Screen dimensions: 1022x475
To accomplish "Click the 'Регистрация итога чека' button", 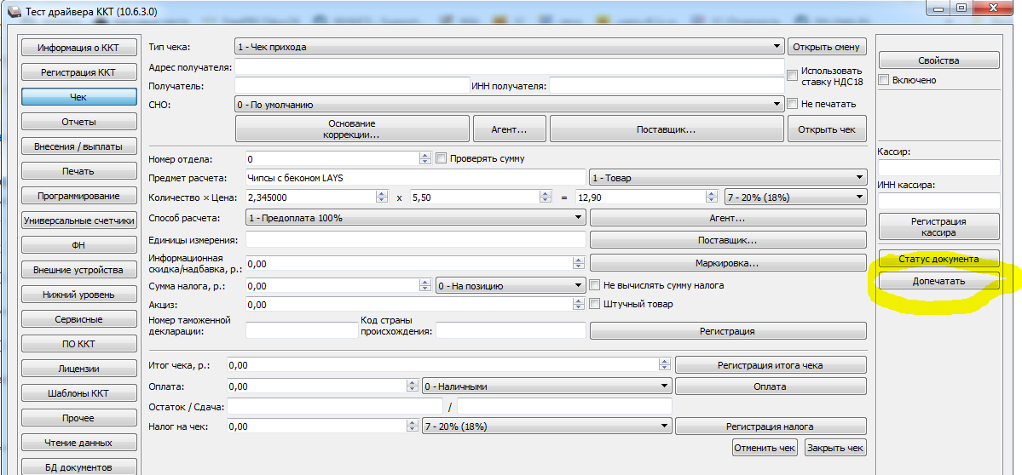I will click(x=771, y=365).
